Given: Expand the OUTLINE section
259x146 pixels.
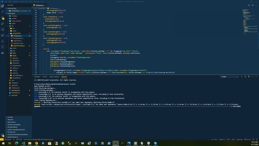Looking at the screenshot, I should [x=19, y=117].
